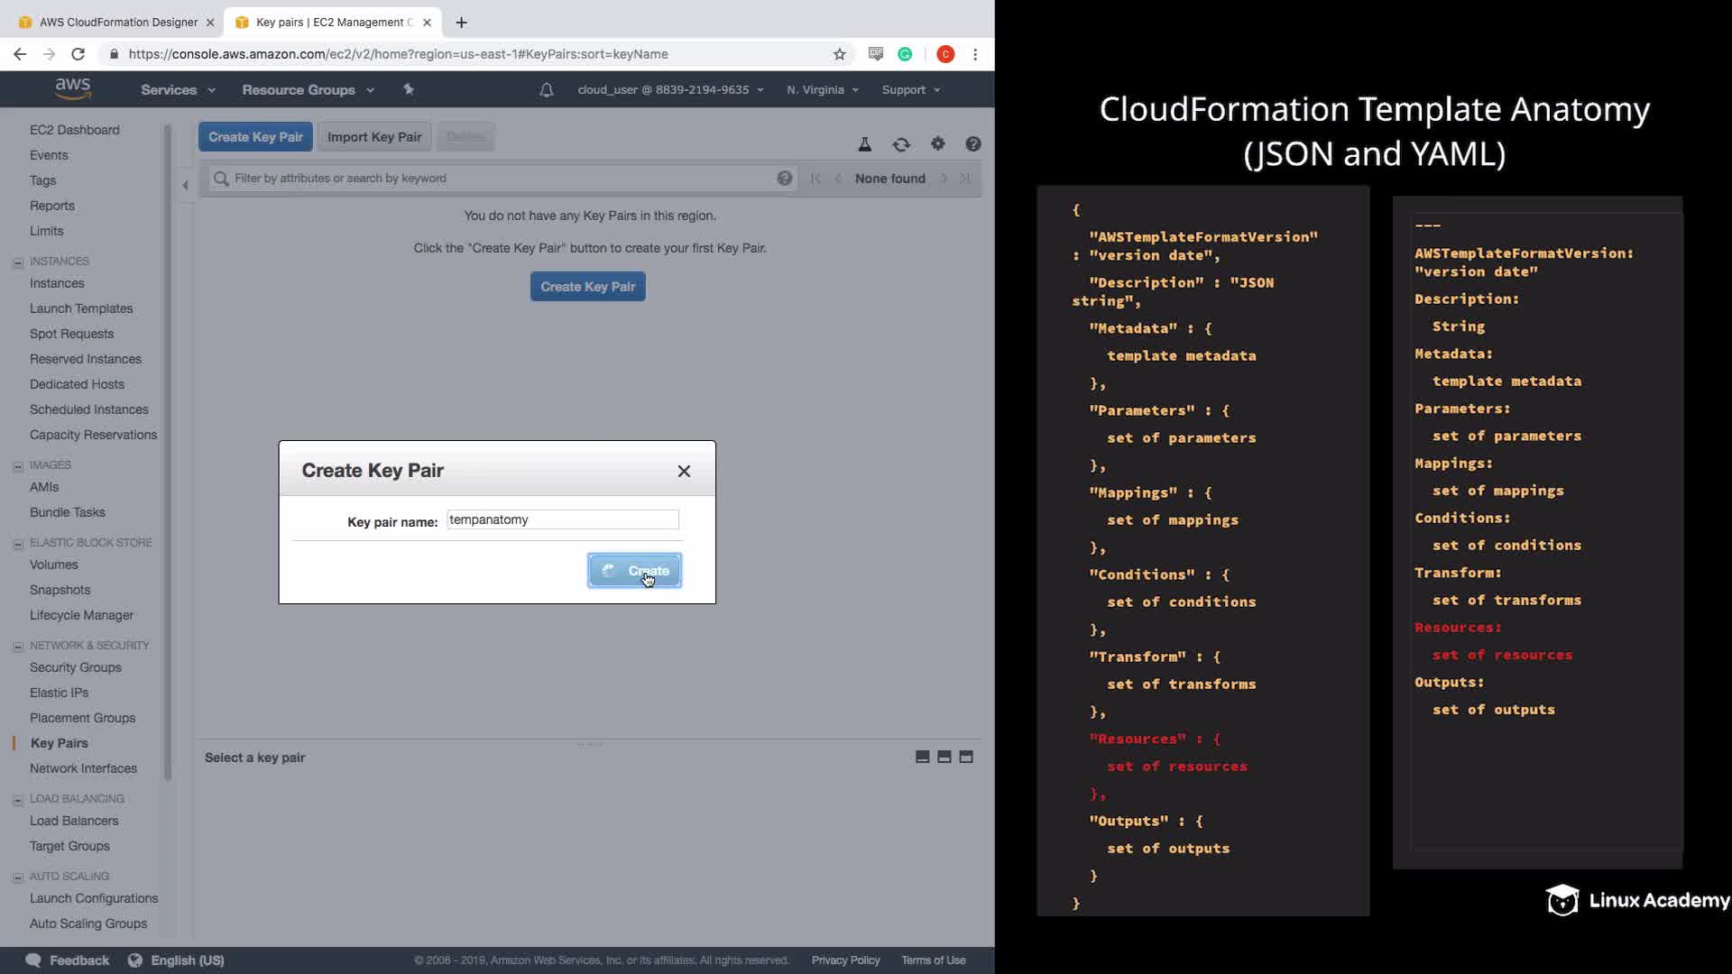Click the Import Key Pair button
1732x974 pixels.
[x=374, y=137]
